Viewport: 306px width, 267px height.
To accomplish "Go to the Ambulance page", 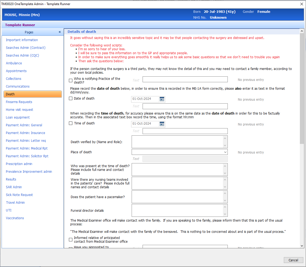I will click(x=14, y=63).
